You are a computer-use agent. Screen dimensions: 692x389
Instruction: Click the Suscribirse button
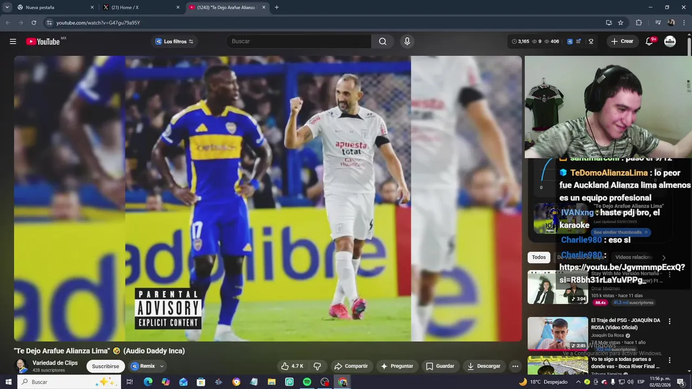point(105,366)
